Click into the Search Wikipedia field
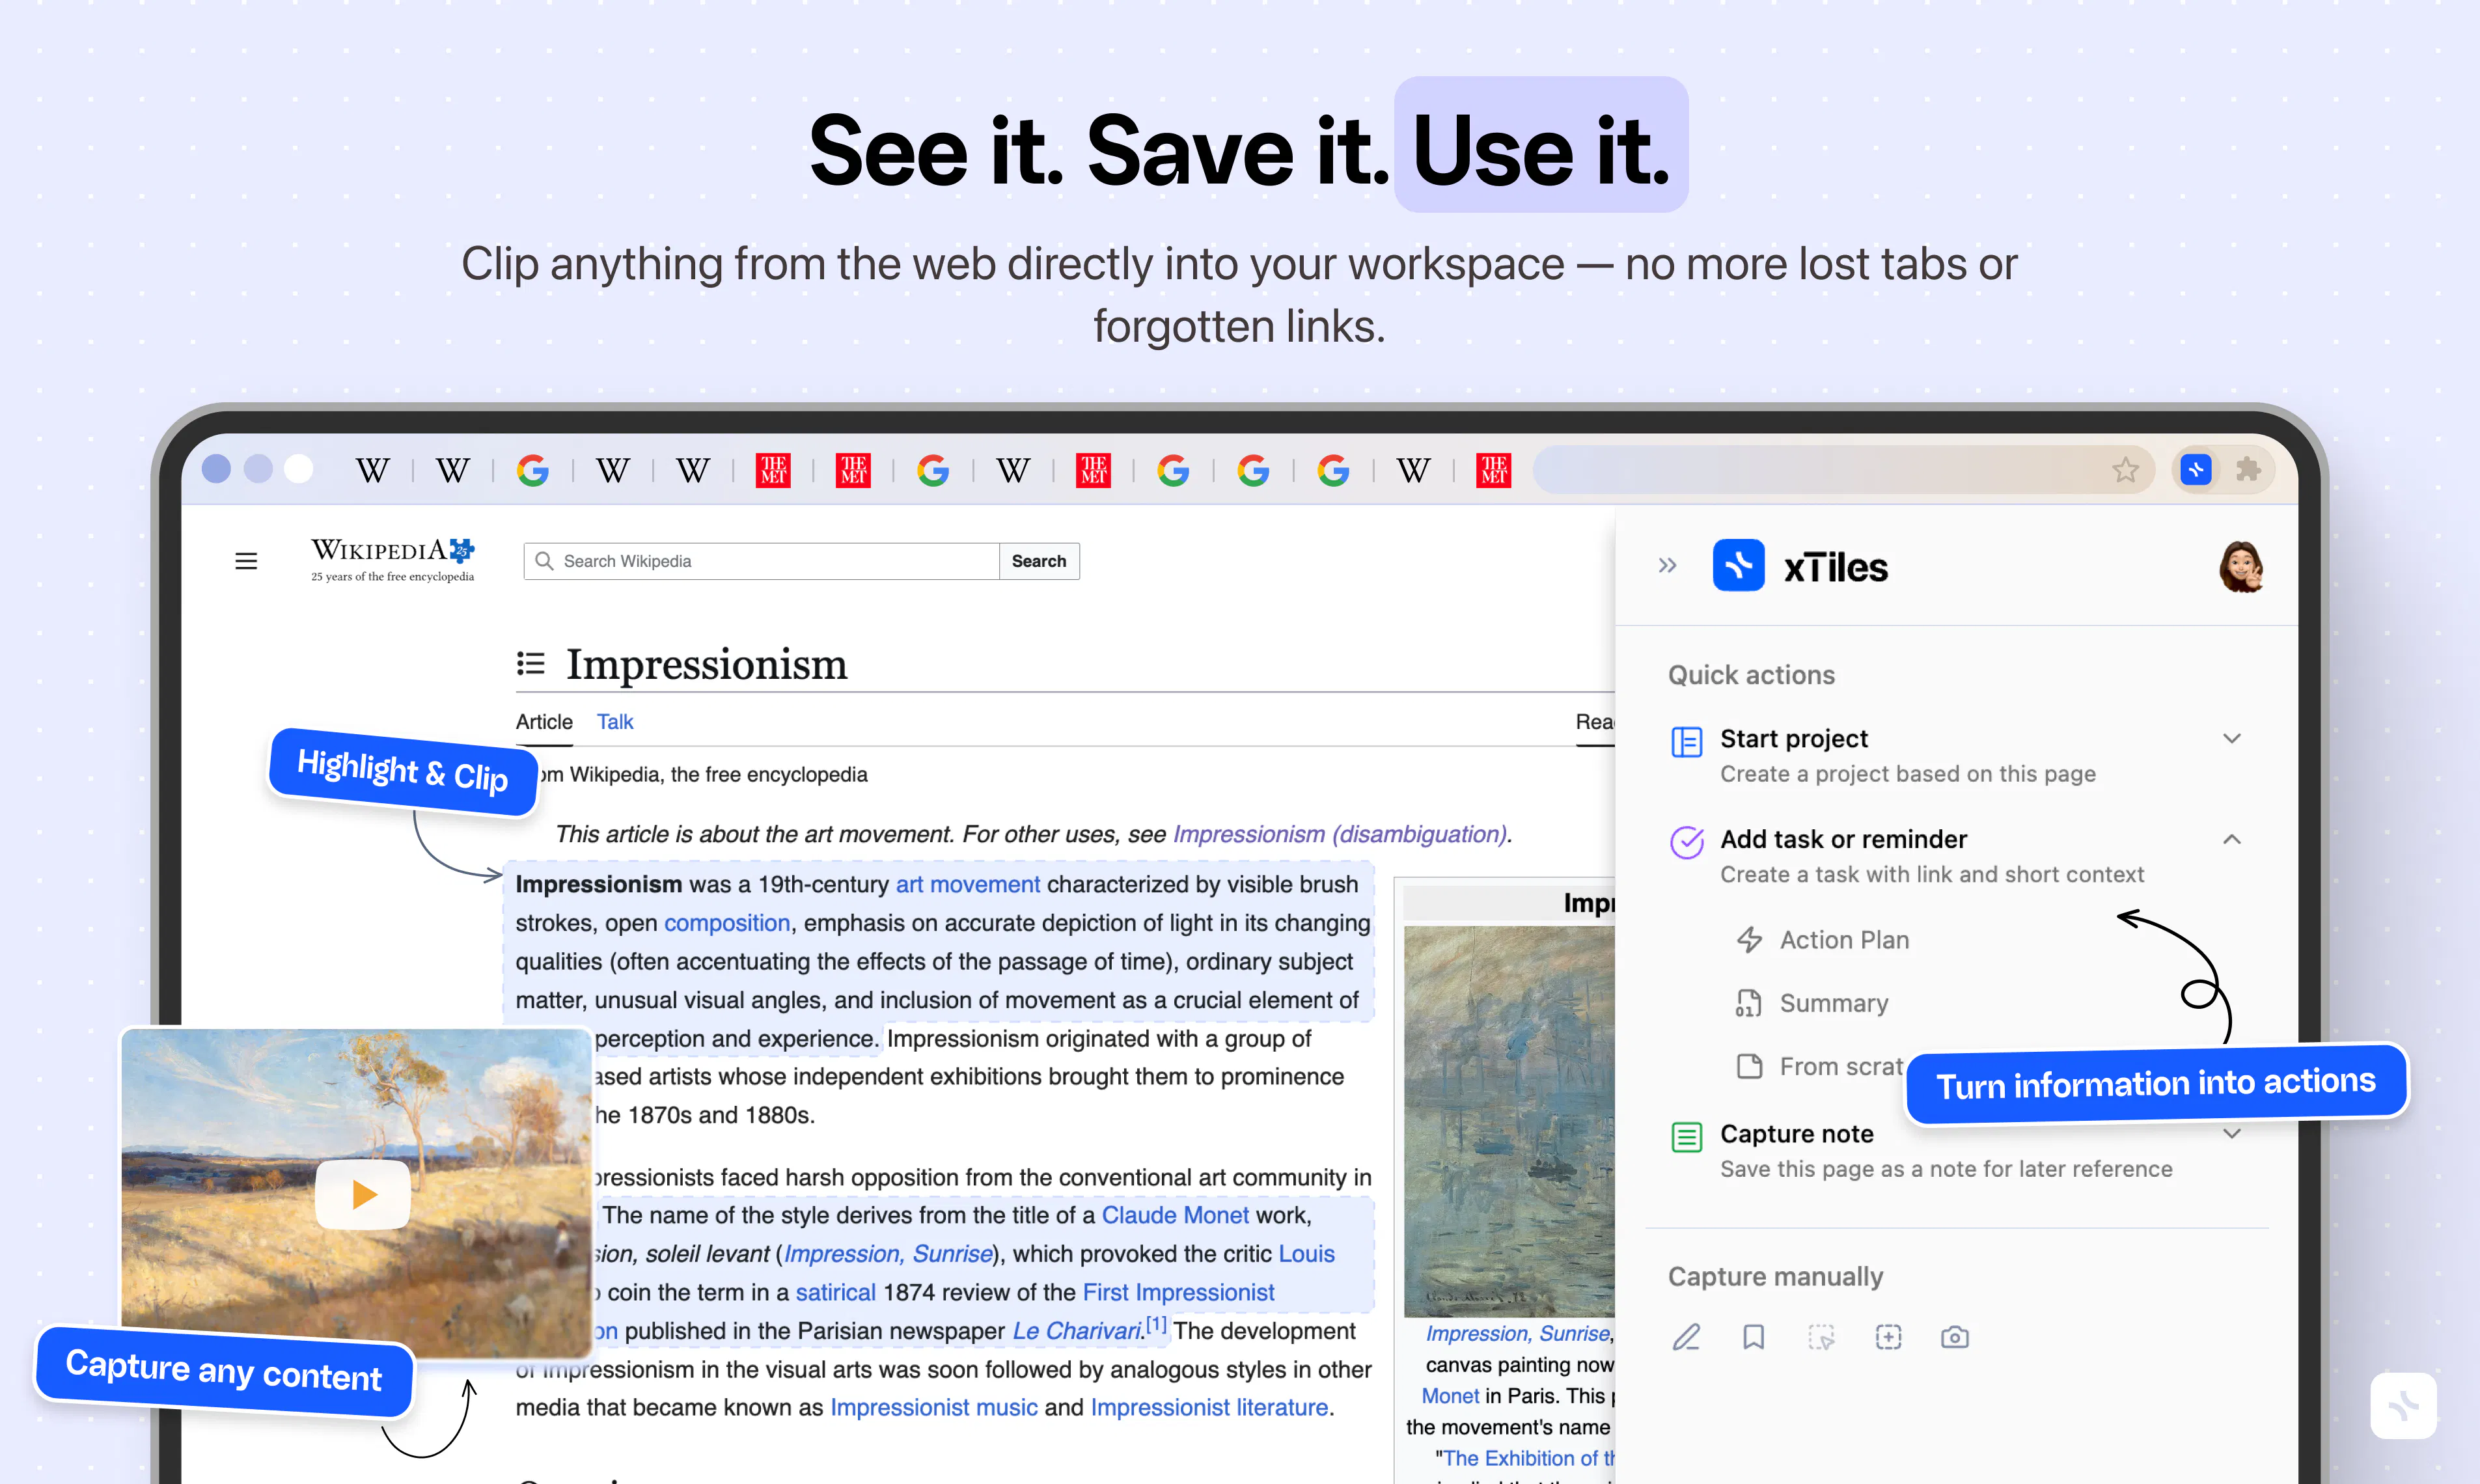Screen dimensions: 2480x1484 [761, 561]
